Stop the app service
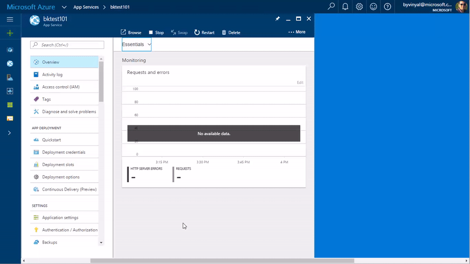Screen dimensions: 470x264 pyautogui.click(x=156, y=32)
